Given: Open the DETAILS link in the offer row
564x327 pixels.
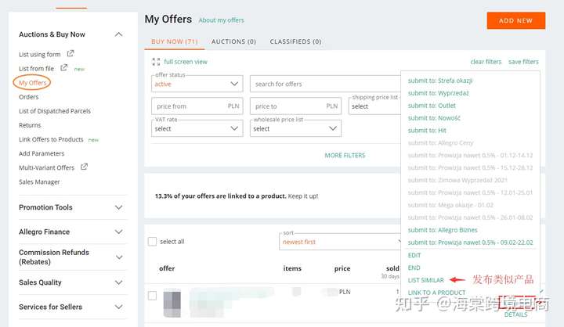Looking at the screenshot, I should [515, 314].
